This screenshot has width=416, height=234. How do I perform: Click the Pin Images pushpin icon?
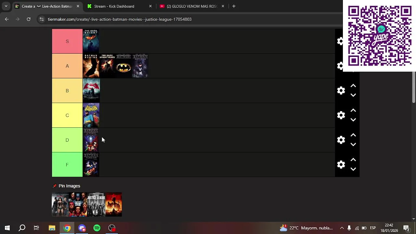tap(54, 186)
